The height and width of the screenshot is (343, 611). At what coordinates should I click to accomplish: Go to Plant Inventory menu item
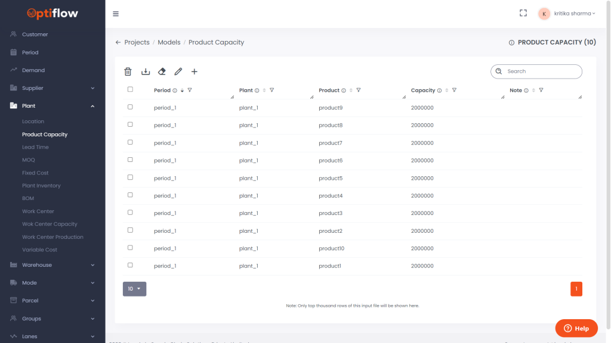point(41,186)
